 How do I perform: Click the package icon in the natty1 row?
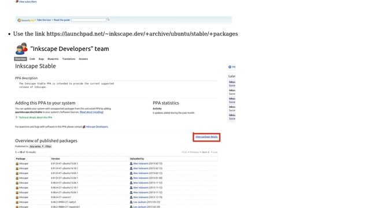pos(17,202)
